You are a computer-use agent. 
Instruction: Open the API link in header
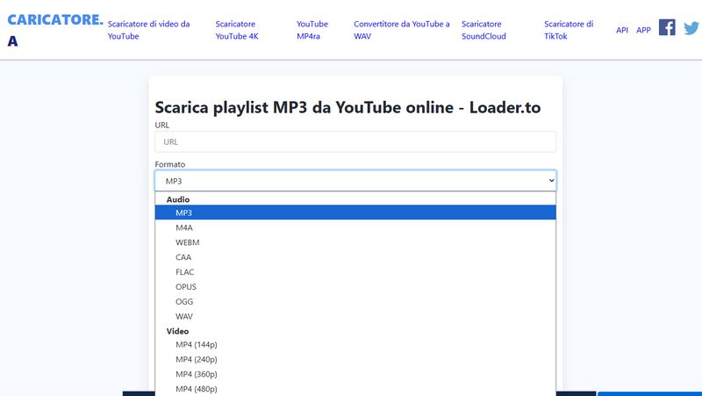pos(622,30)
